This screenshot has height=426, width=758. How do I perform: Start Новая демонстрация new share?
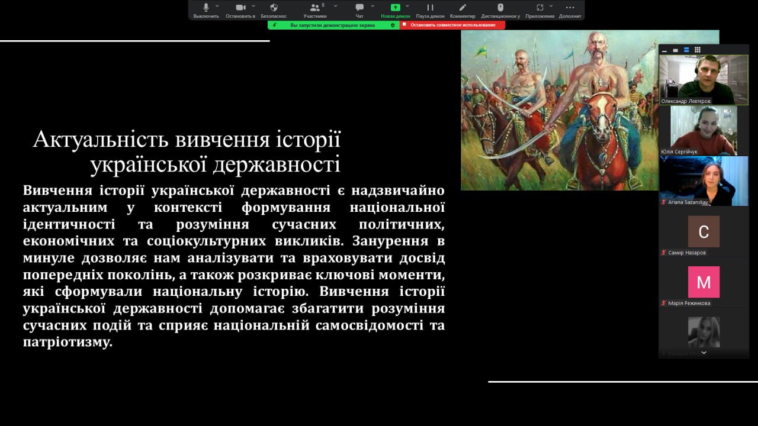tap(395, 10)
